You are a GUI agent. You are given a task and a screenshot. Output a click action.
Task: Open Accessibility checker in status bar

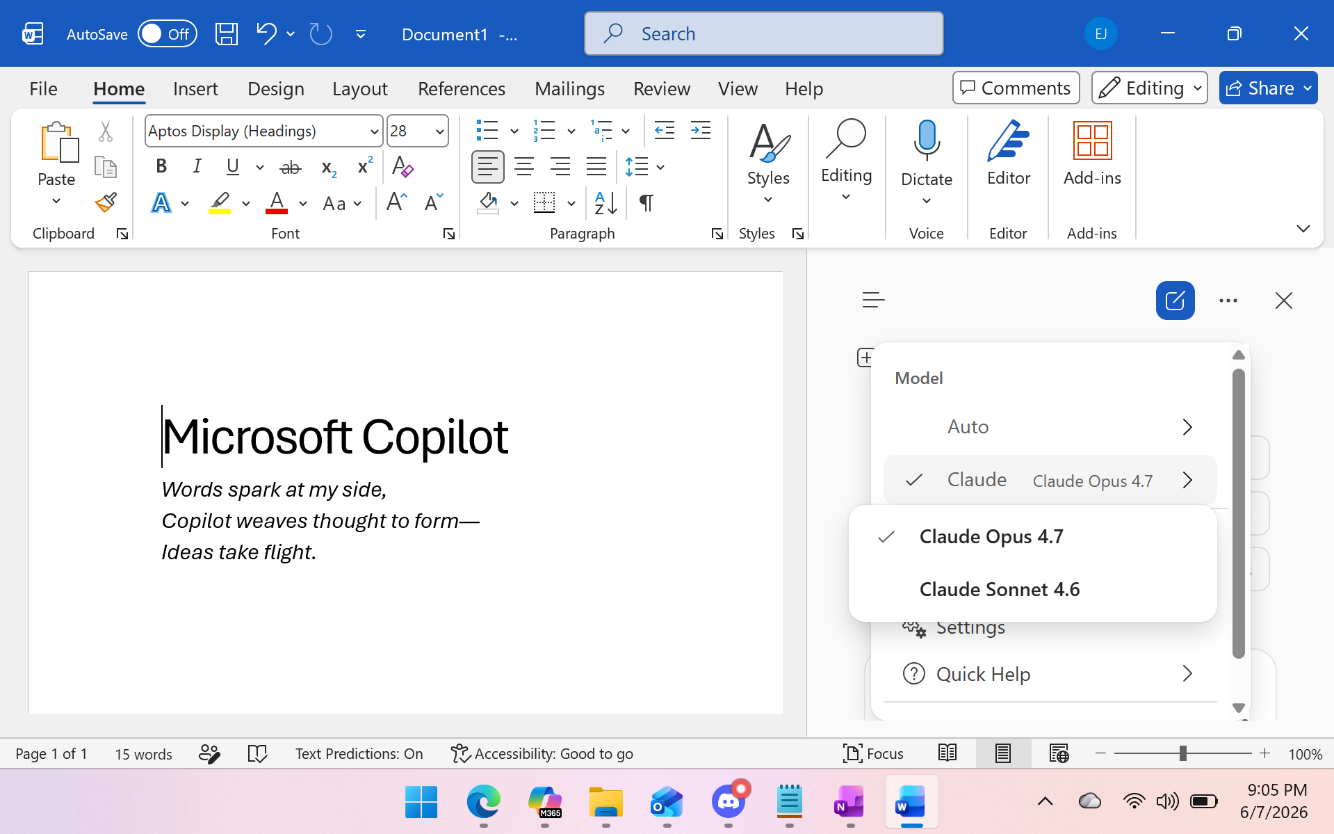[542, 753]
